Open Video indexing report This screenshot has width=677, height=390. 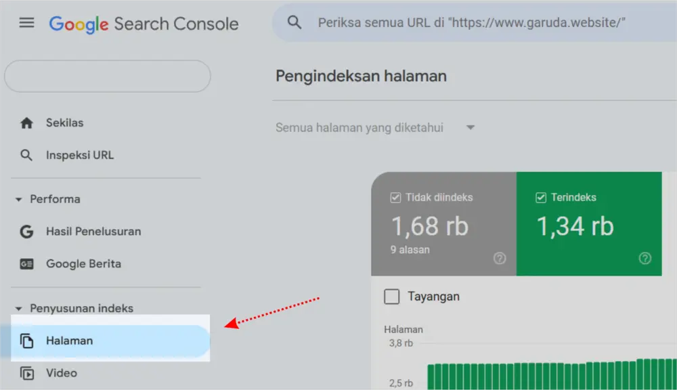[x=62, y=373]
